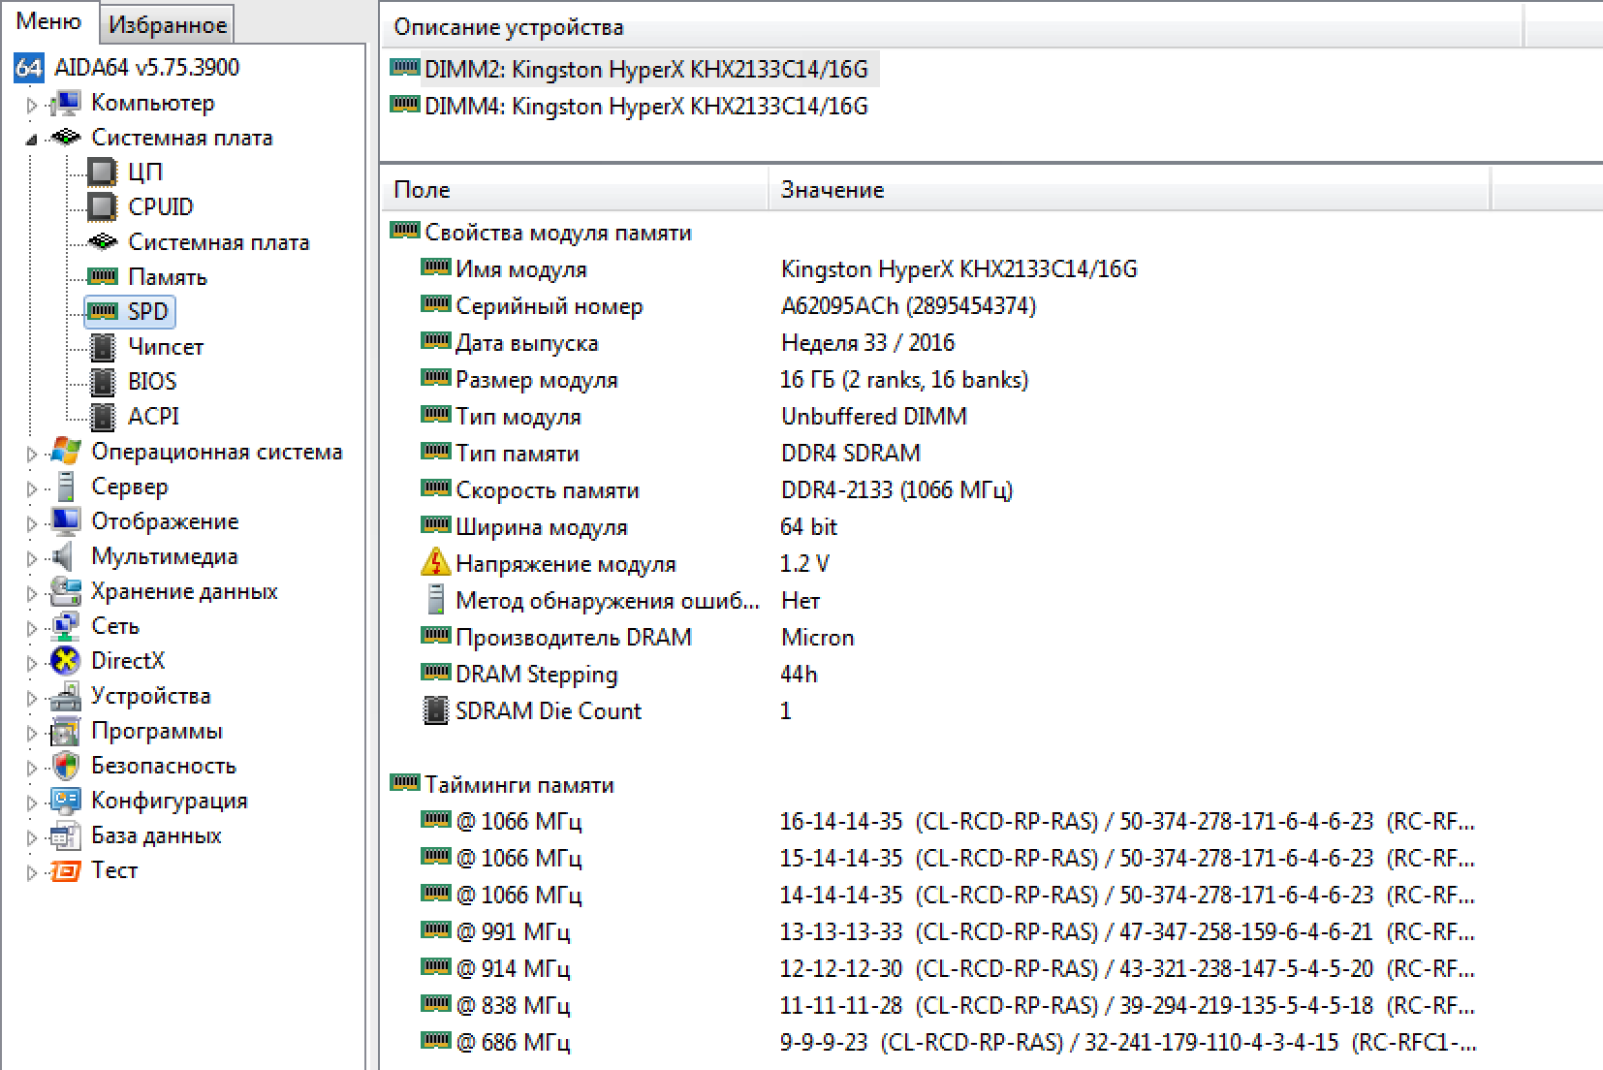Expand the Компьютер tree node
This screenshot has width=1603, height=1070.
[x=31, y=105]
